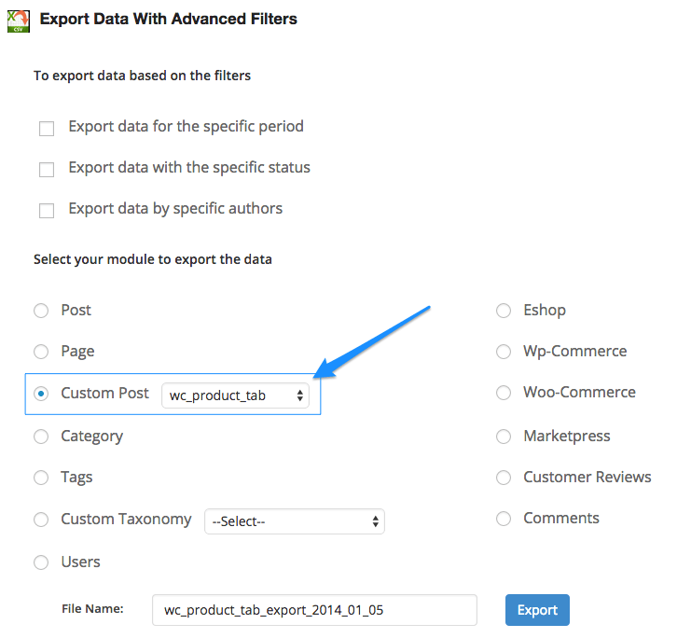This screenshot has height=638, width=691.
Task: Pick the Marketpress radio option
Action: (x=504, y=437)
